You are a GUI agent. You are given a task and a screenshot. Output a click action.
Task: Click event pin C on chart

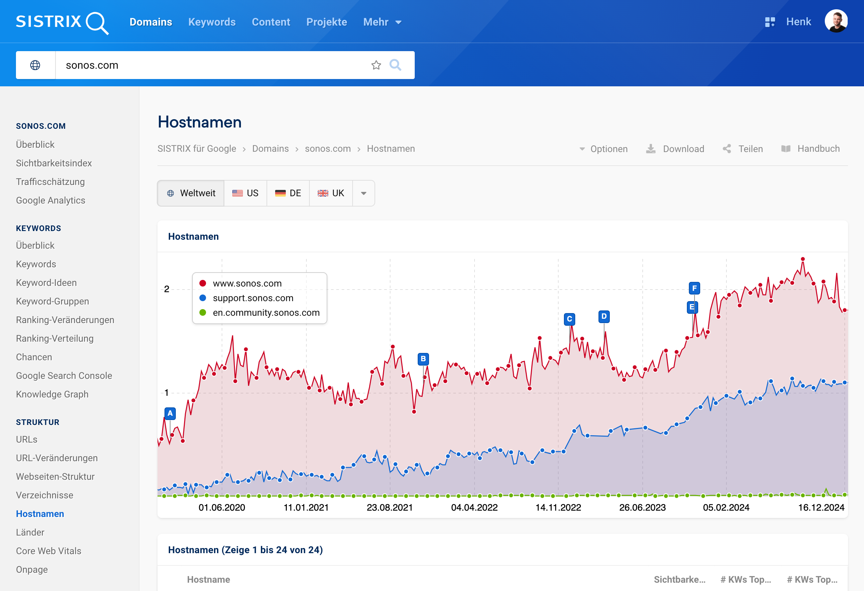[569, 319]
